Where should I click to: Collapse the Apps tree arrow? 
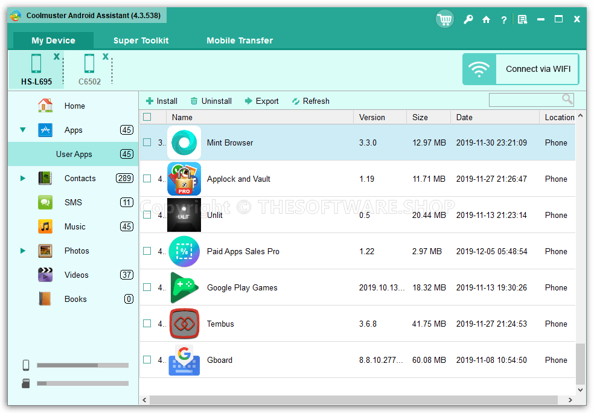pyautogui.click(x=23, y=130)
